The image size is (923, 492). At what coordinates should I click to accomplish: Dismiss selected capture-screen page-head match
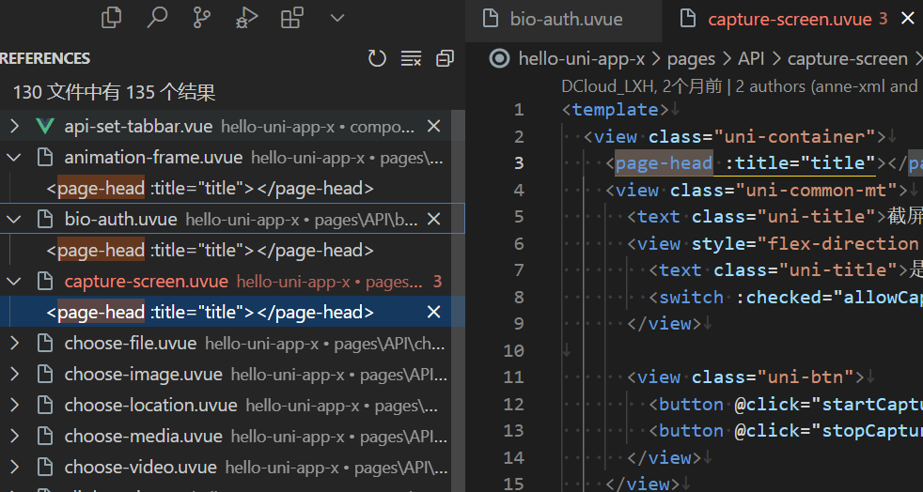434,312
